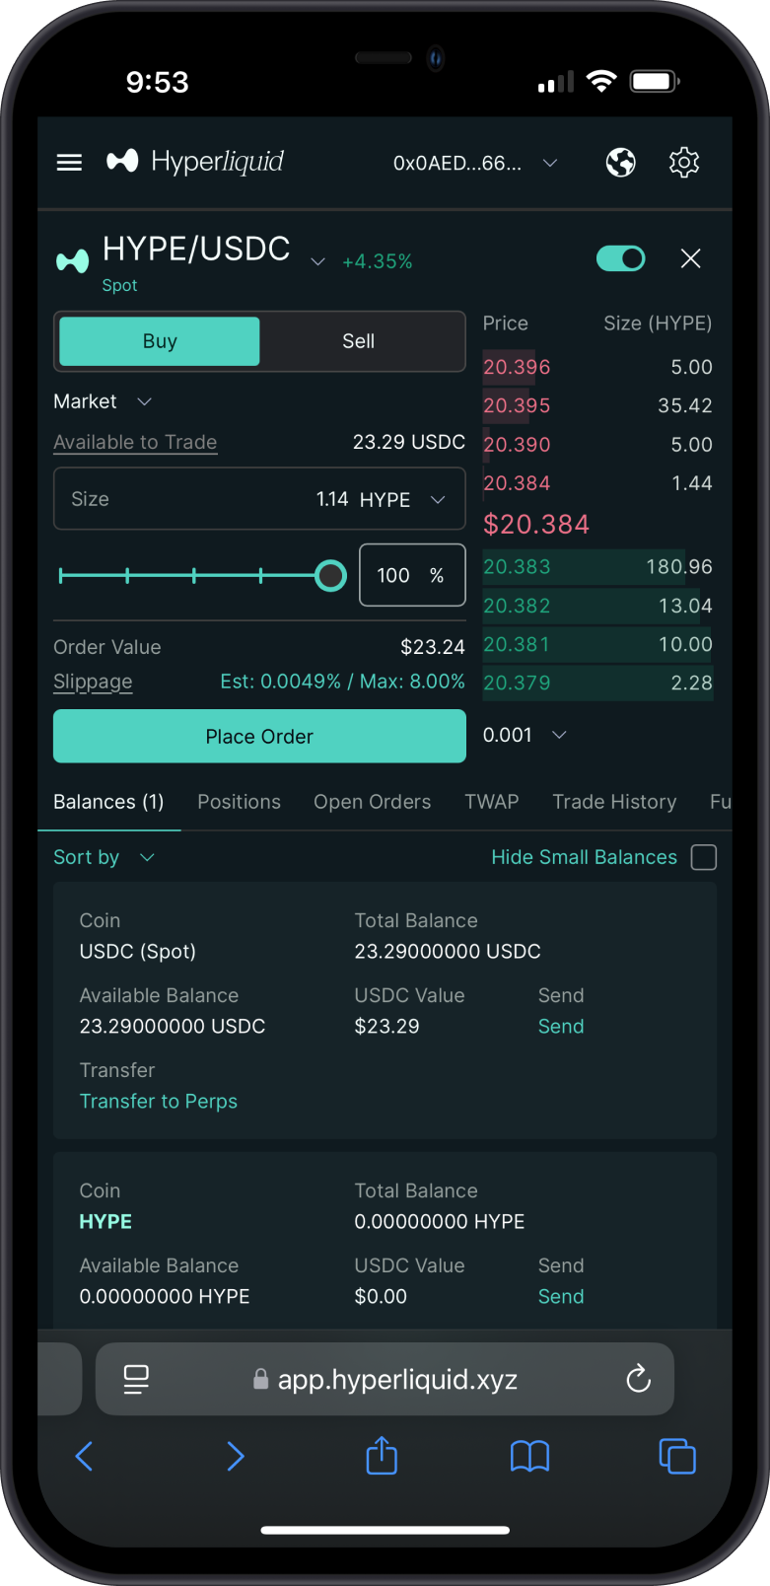The image size is (770, 1586).
Task: Click Available to Trade label
Action: click(135, 442)
